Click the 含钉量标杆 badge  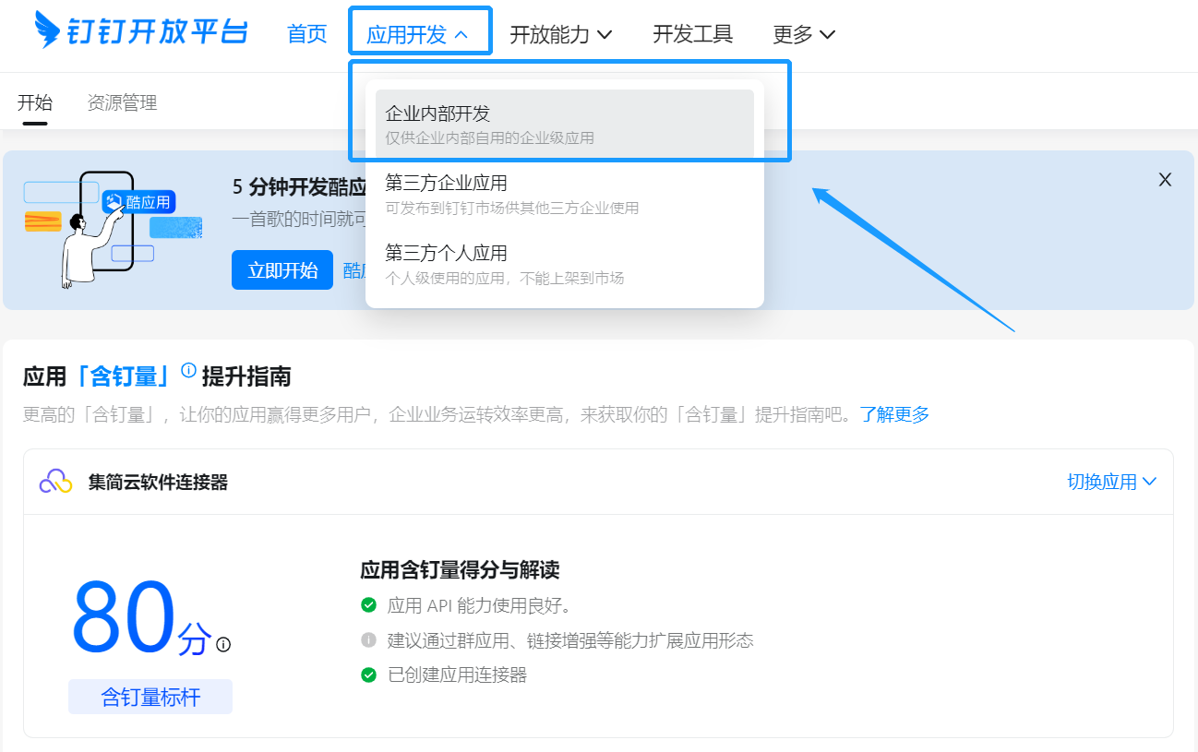(x=150, y=697)
